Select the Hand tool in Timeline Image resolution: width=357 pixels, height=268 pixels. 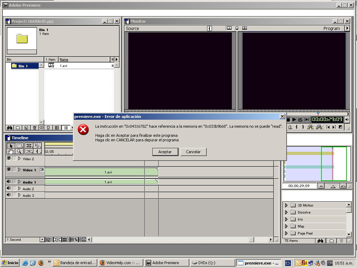[11, 151]
